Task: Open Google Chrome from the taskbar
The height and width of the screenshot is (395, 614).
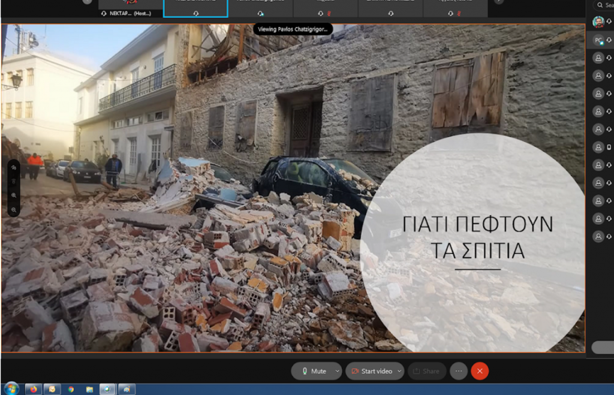Action: (71, 389)
